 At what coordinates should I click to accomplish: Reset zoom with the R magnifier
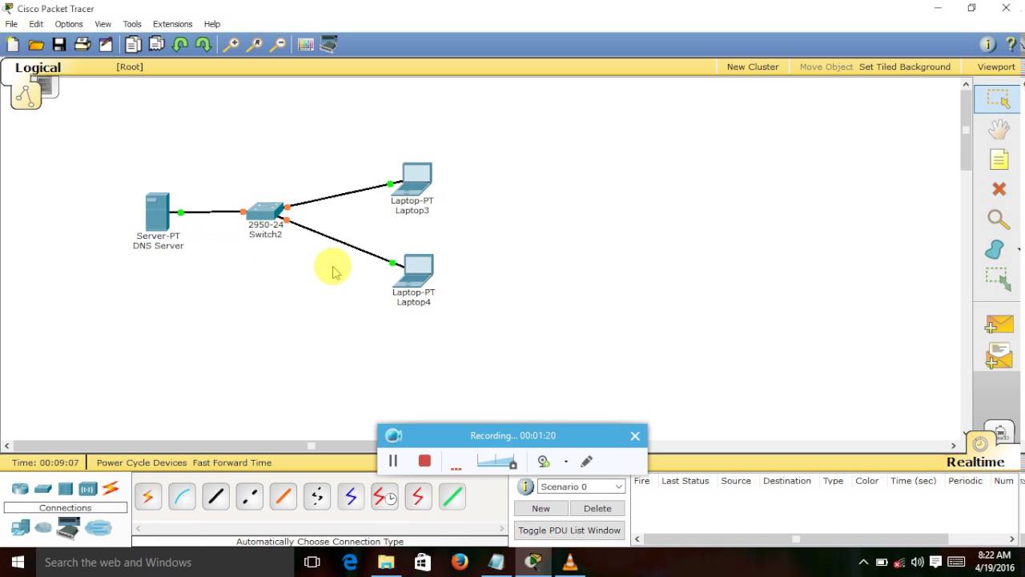[x=254, y=45]
